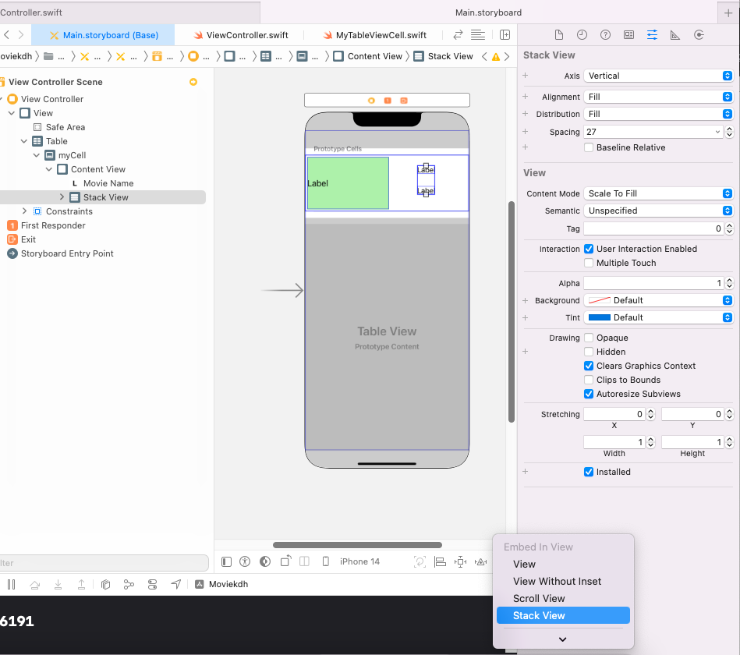The height and width of the screenshot is (655, 740).
Task: Toggle Autoresize Subviews checkbox
Action: tap(589, 394)
